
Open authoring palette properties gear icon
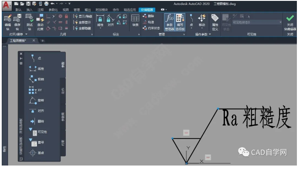coord(21,63)
